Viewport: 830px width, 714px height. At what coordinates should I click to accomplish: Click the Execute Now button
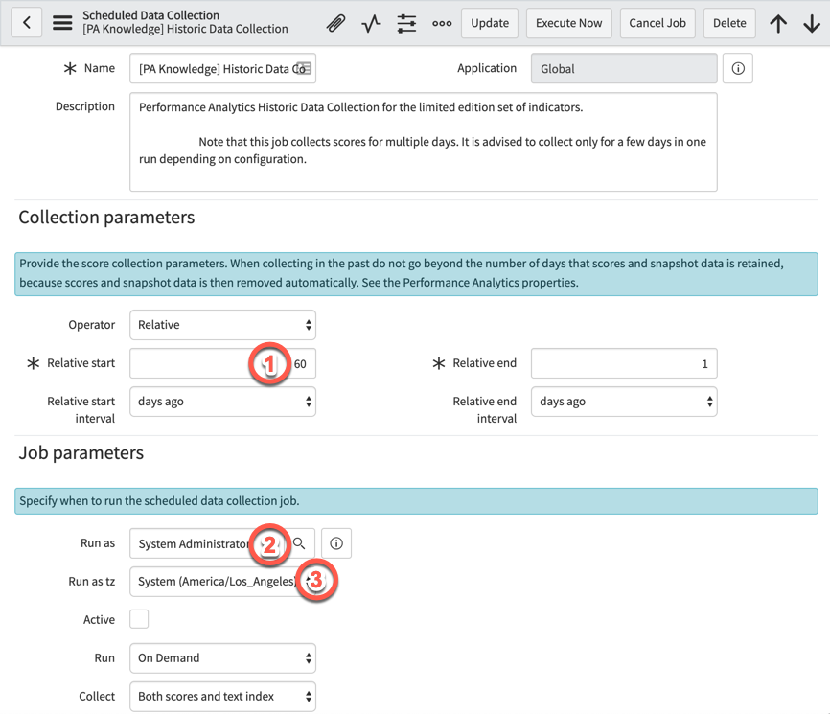(569, 23)
